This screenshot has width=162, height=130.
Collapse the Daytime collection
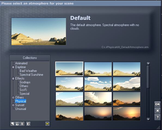[x=13, y=67]
